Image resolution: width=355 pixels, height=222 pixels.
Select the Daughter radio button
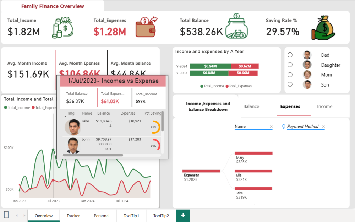[x=290, y=65]
